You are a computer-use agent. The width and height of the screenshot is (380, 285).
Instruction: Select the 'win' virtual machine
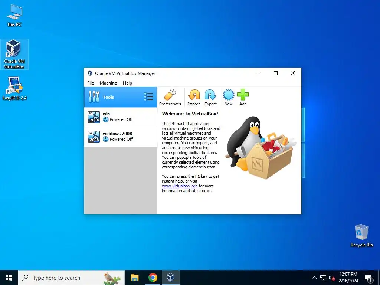pyautogui.click(x=121, y=117)
